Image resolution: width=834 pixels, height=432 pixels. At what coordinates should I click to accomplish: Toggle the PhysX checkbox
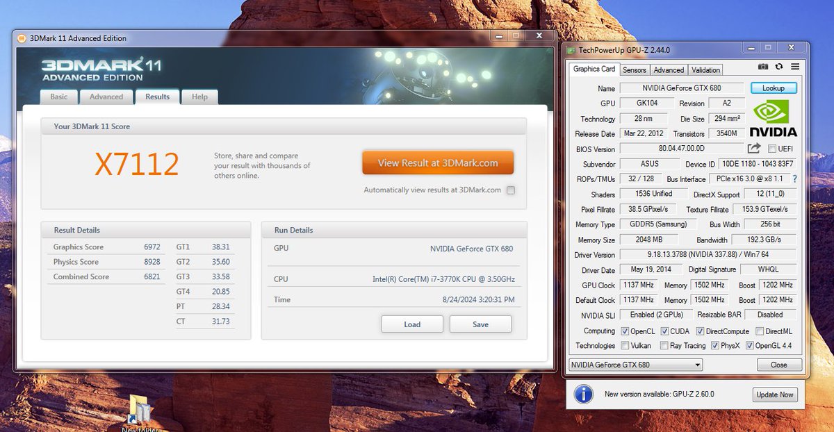tap(714, 345)
